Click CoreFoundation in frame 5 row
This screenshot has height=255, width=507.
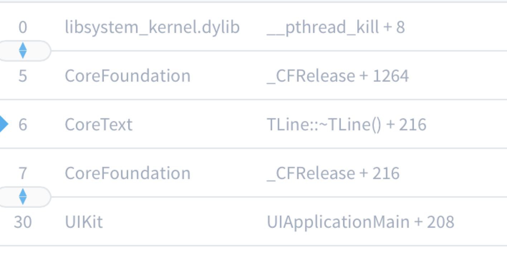point(127,76)
